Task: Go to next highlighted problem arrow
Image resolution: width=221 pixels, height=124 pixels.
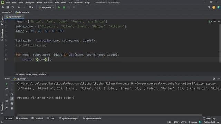Action: point(219,22)
